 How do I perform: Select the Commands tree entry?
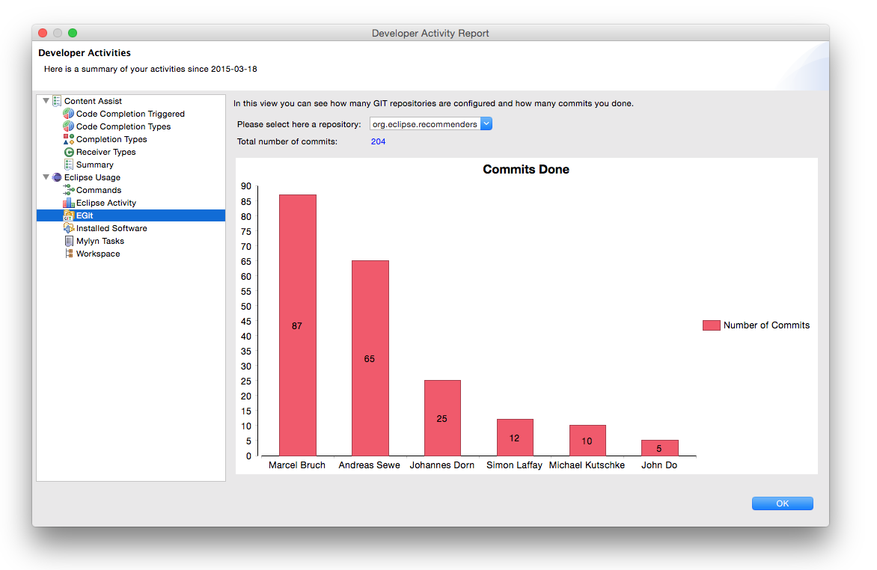pyautogui.click(x=99, y=190)
